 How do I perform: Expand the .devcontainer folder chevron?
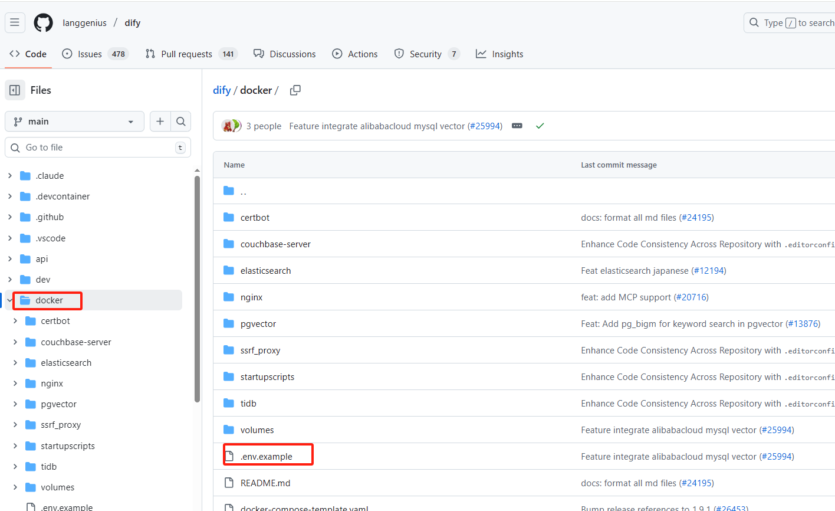(10, 196)
